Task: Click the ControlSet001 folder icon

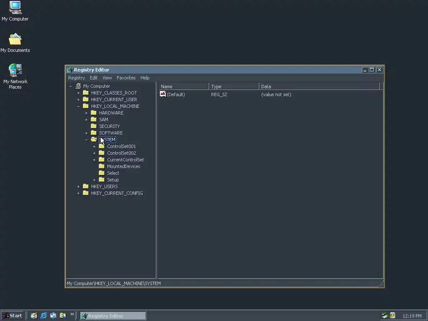Action: (x=102, y=146)
